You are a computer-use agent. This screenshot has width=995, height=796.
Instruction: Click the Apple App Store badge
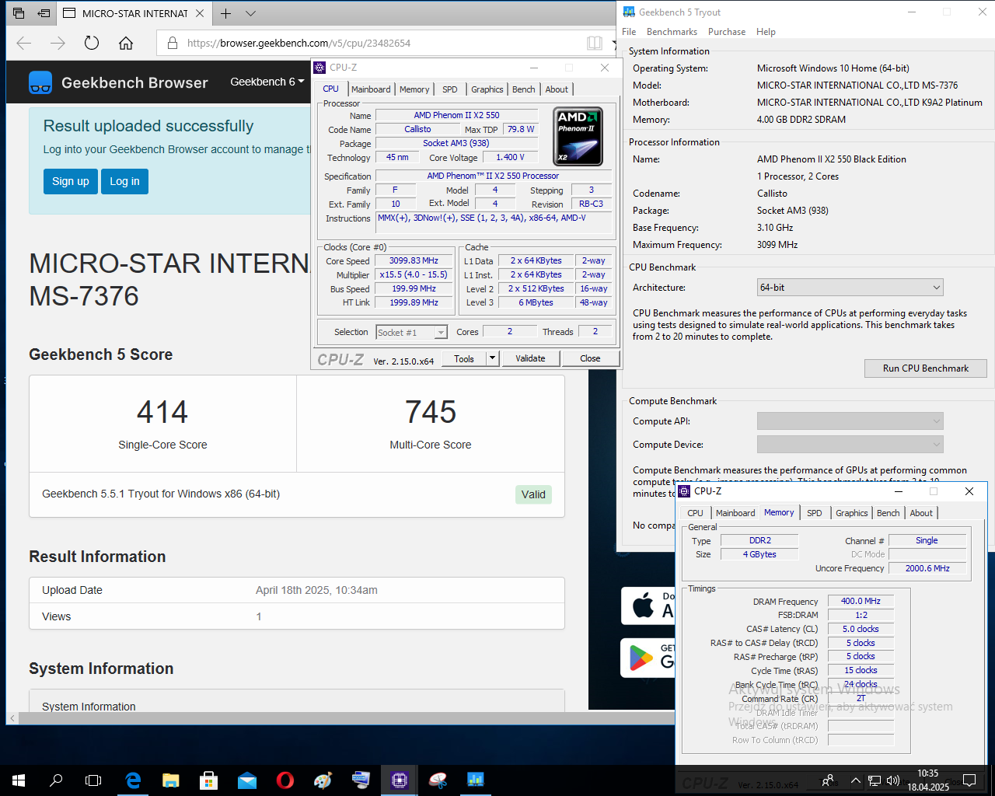648,606
